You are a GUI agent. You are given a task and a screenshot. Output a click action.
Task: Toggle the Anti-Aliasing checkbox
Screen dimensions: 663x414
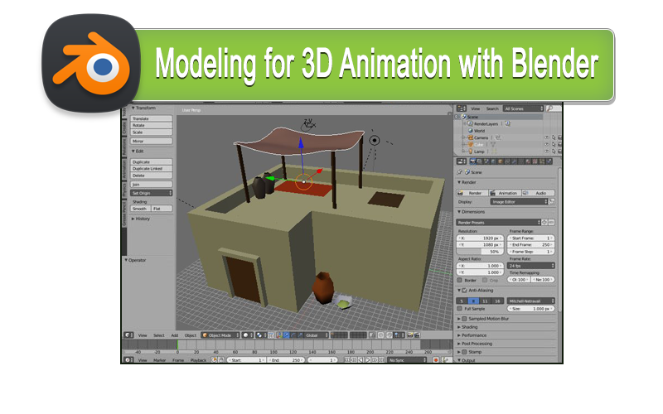tap(465, 291)
